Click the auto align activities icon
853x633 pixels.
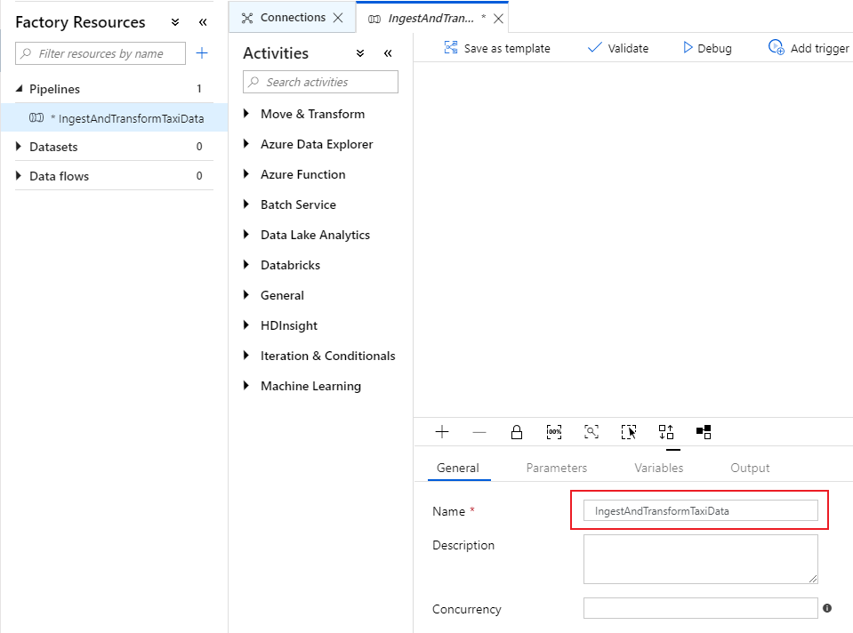tap(666, 432)
